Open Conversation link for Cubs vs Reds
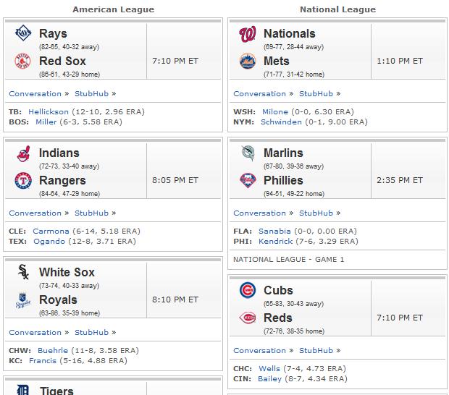Image resolution: width=449 pixels, height=395 pixels. [260, 351]
